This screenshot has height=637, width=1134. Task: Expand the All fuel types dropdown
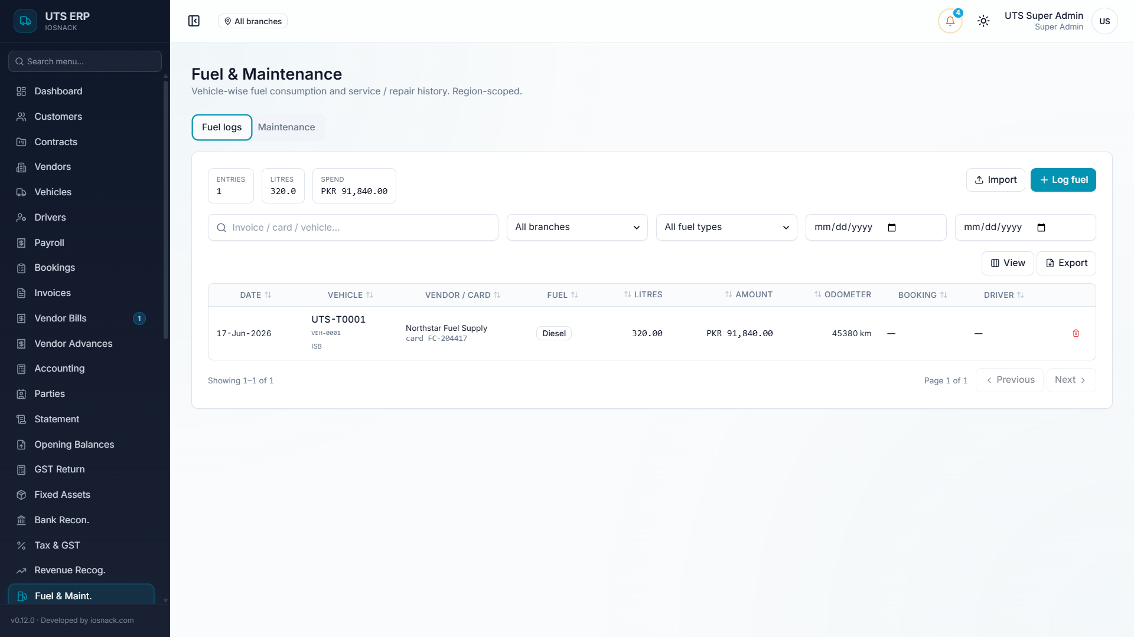tap(726, 228)
